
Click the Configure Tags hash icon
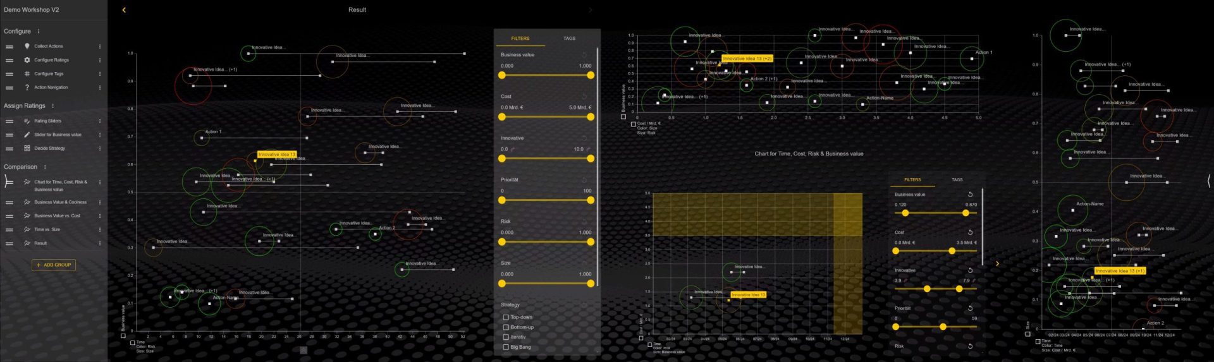pos(27,74)
